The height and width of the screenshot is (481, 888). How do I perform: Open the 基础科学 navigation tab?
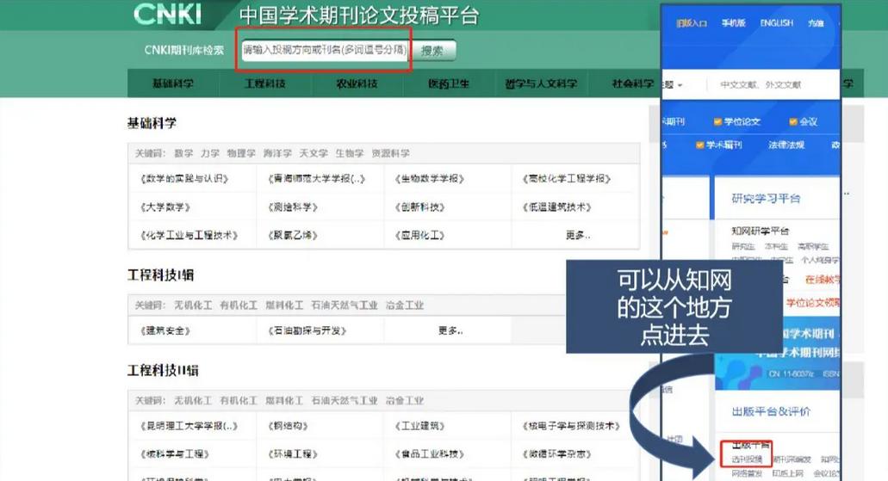173,83
